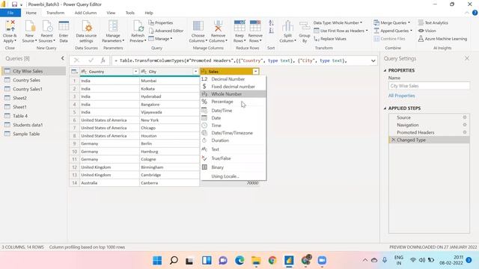
Task: Delete the Changed Type step
Action: (393, 140)
